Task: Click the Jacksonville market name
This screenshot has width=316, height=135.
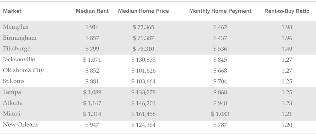Action: [x=19, y=60]
